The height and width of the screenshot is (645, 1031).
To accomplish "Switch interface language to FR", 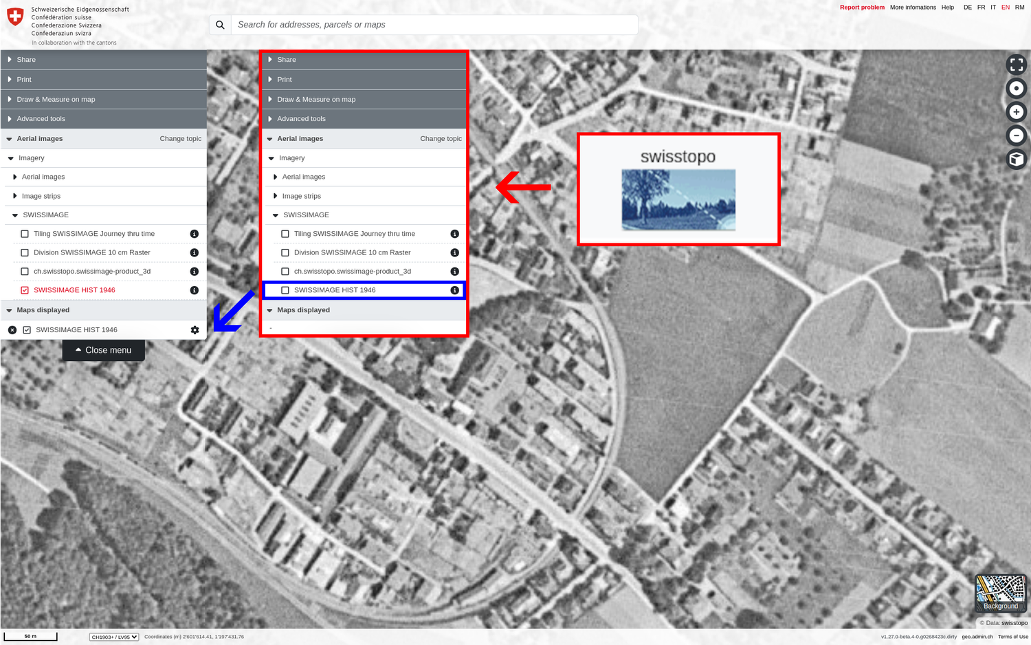I will pyautogui.click(x=981, y=7).
